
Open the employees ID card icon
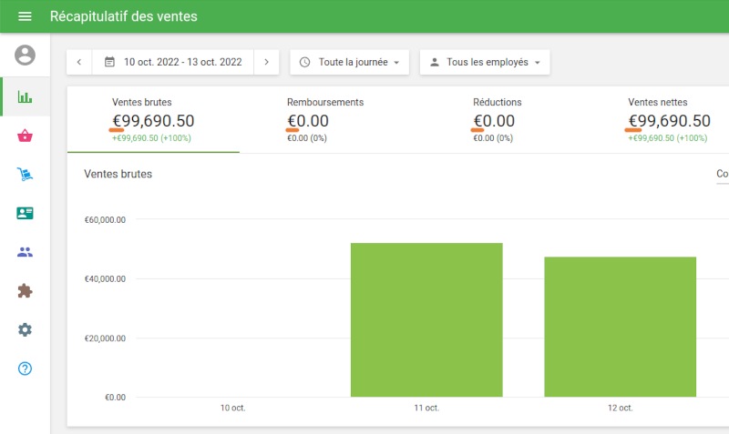25,213
